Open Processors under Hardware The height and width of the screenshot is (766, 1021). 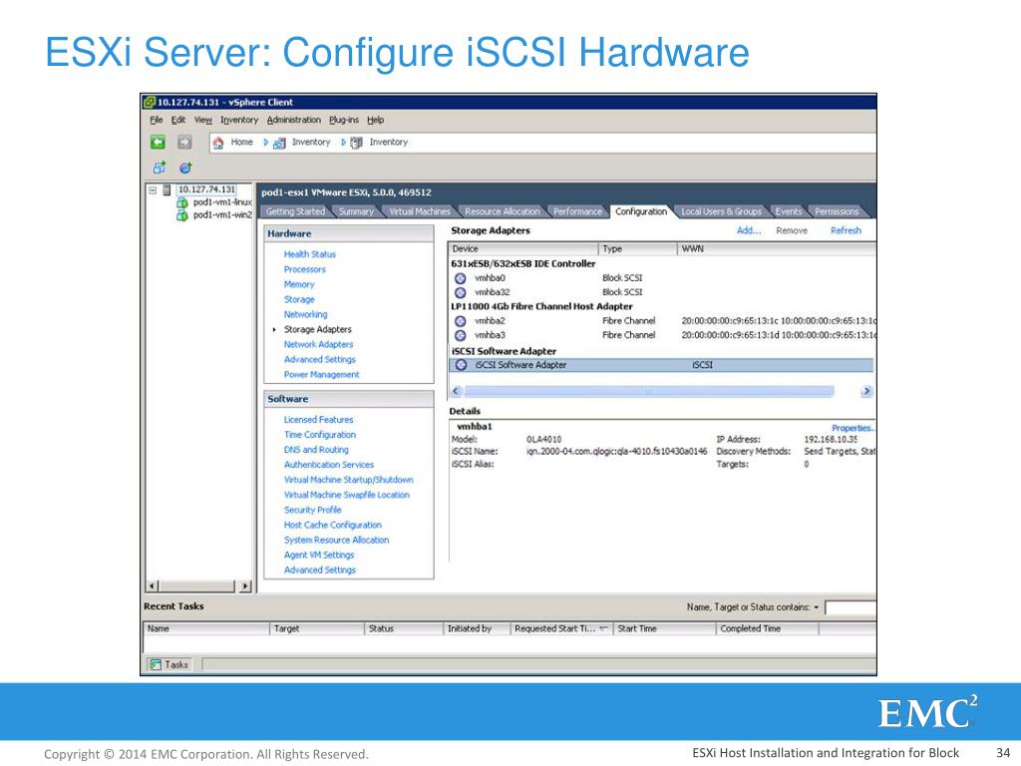[305, 269]
